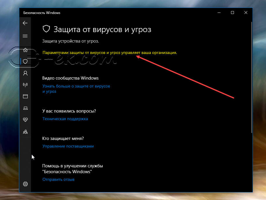Open Device performance and health heart icon
266x200 pixels.
25,120
